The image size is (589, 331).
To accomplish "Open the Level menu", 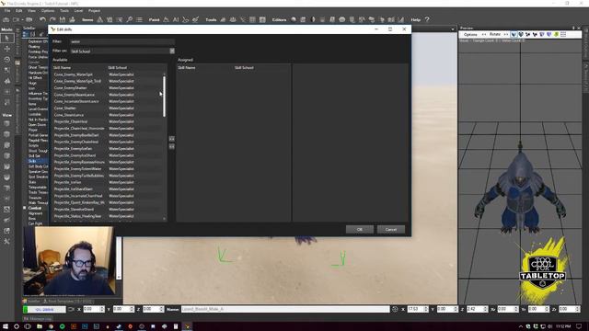I will 78,11.
